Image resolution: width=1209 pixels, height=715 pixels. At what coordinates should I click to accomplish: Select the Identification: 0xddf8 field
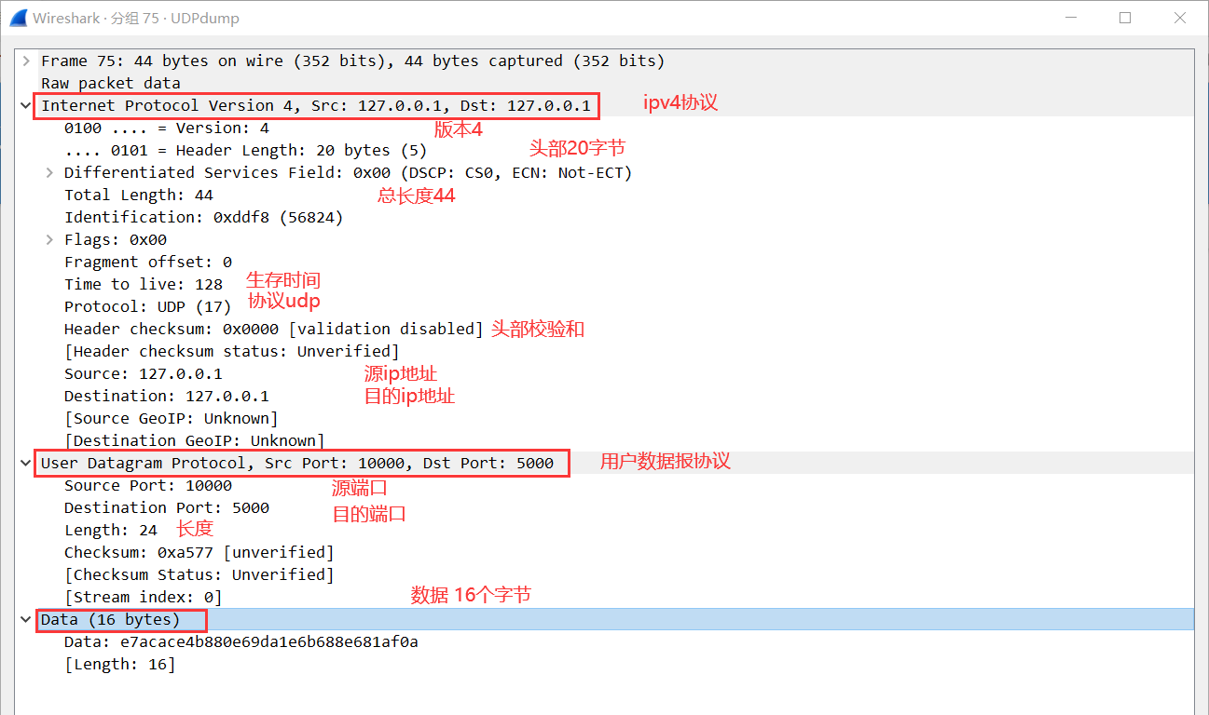point(204,217)
